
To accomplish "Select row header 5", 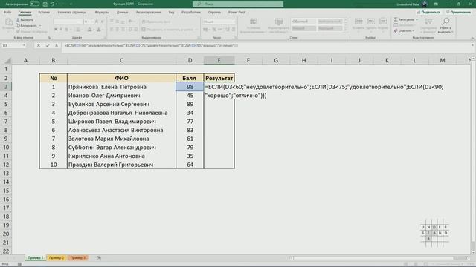I will (6, 104).
